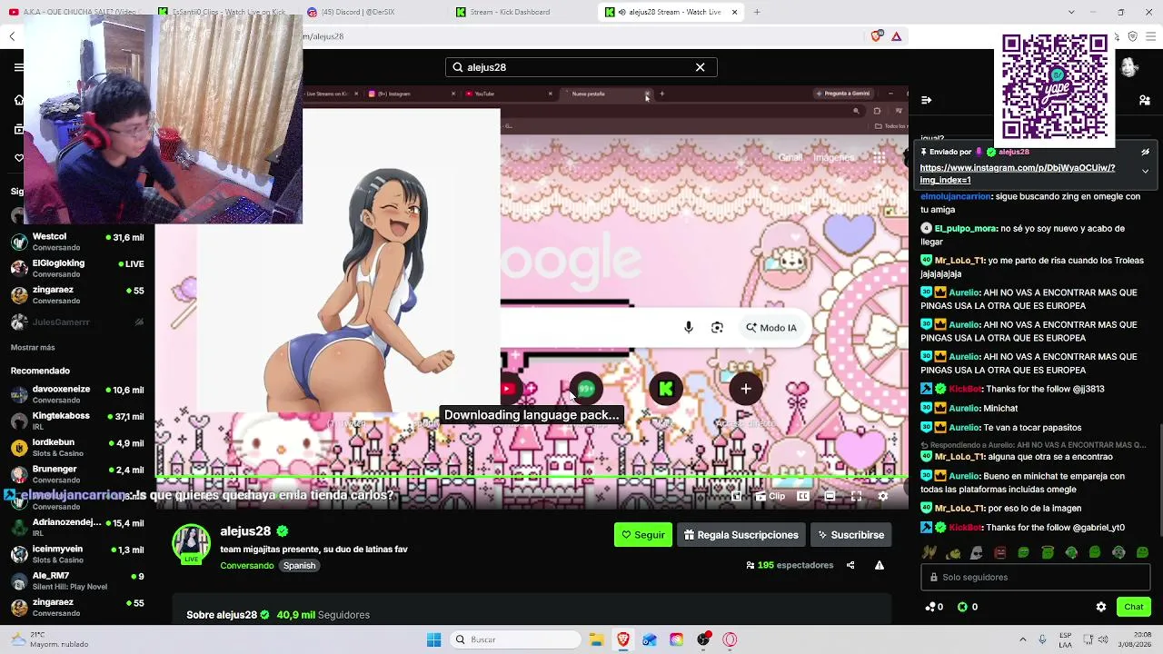
Task: Open the Brave browser taskbar icon
Action: pos(622,639)
